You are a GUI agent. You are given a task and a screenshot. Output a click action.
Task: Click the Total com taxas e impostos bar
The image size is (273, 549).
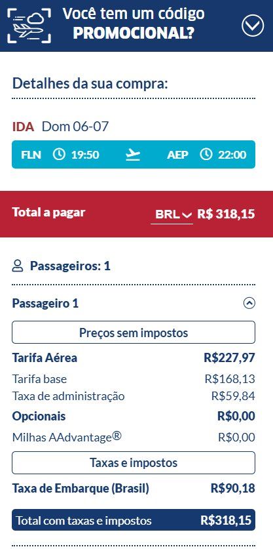pos(134,520)
